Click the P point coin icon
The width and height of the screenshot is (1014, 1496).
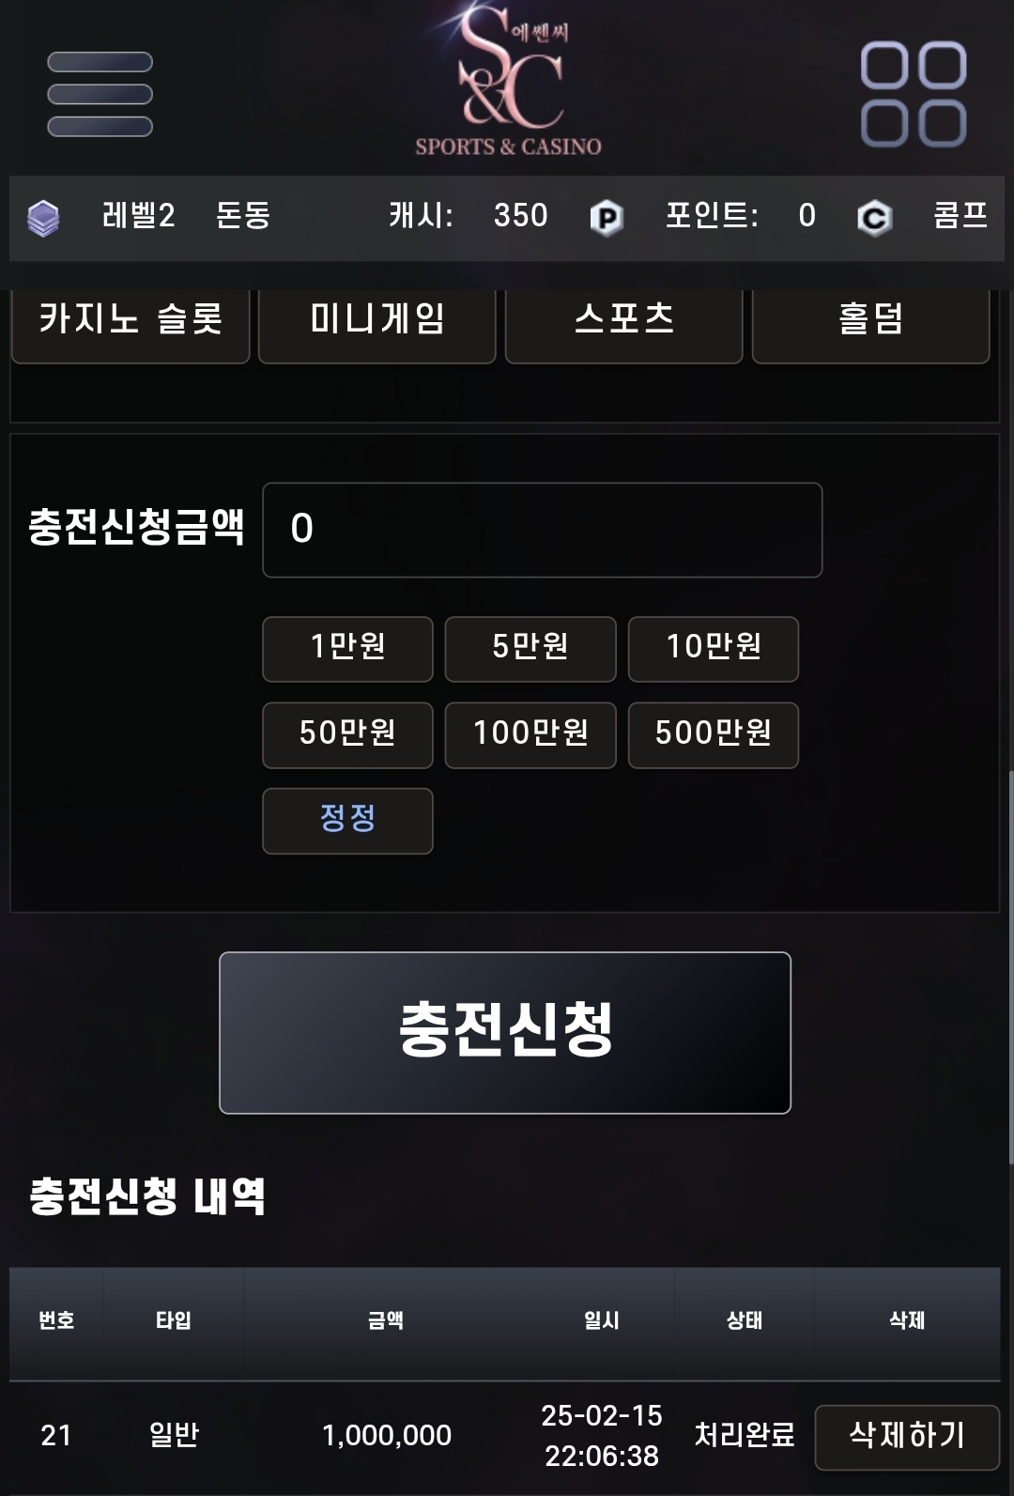(x=607, y=218)
